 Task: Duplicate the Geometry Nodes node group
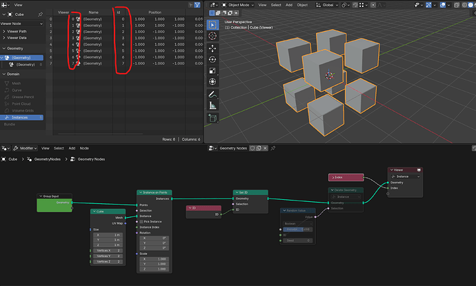point(259,148)
